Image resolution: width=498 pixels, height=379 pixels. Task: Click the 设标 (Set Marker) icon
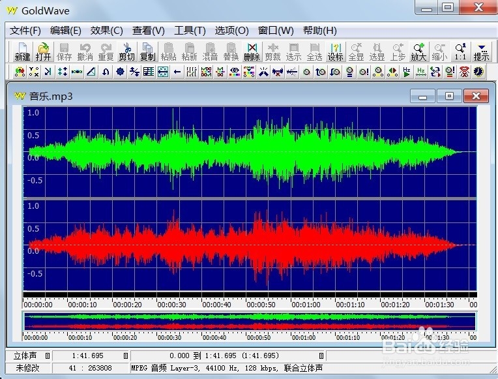pyautogui.click(x=336, y=52)
